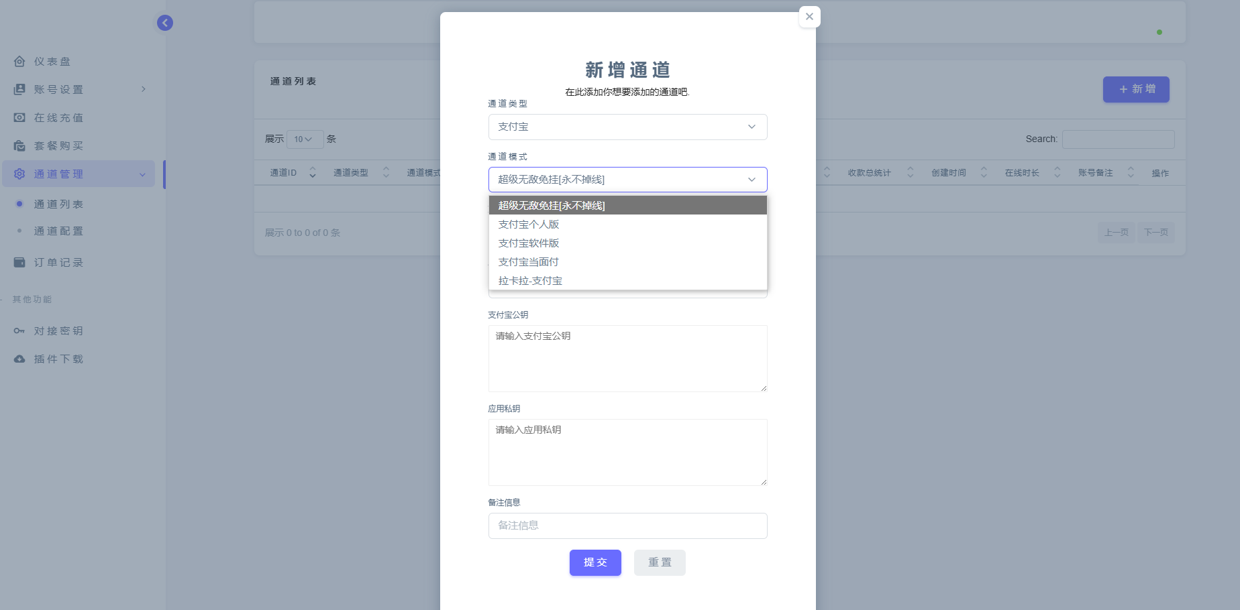Open the 账号设置 account settings icon

[x=19, y=89]
